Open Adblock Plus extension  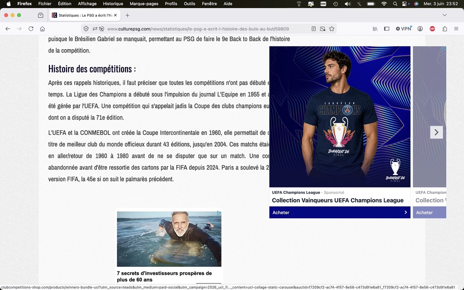click(432, 29)
